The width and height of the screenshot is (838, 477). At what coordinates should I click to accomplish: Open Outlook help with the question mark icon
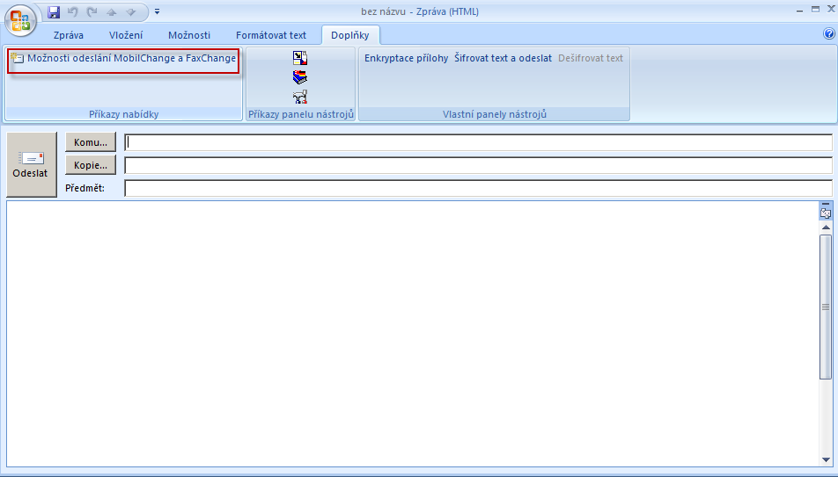[x=829, y=33]
